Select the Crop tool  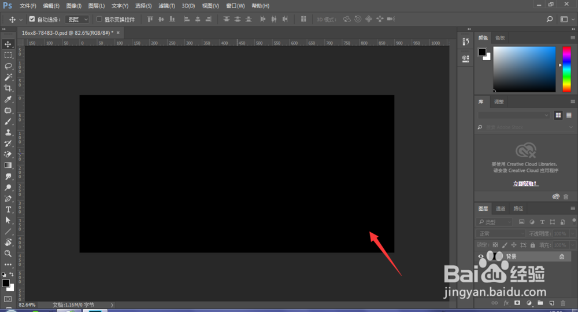(x=8, y=88)
